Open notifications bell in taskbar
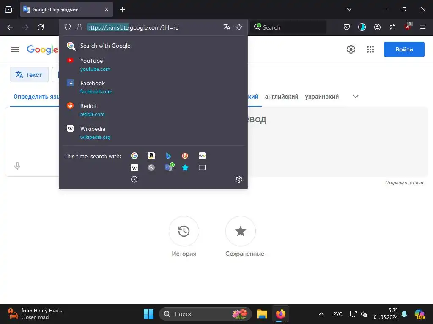This screenshot has height=324, width=433. [x=404, y=314]
